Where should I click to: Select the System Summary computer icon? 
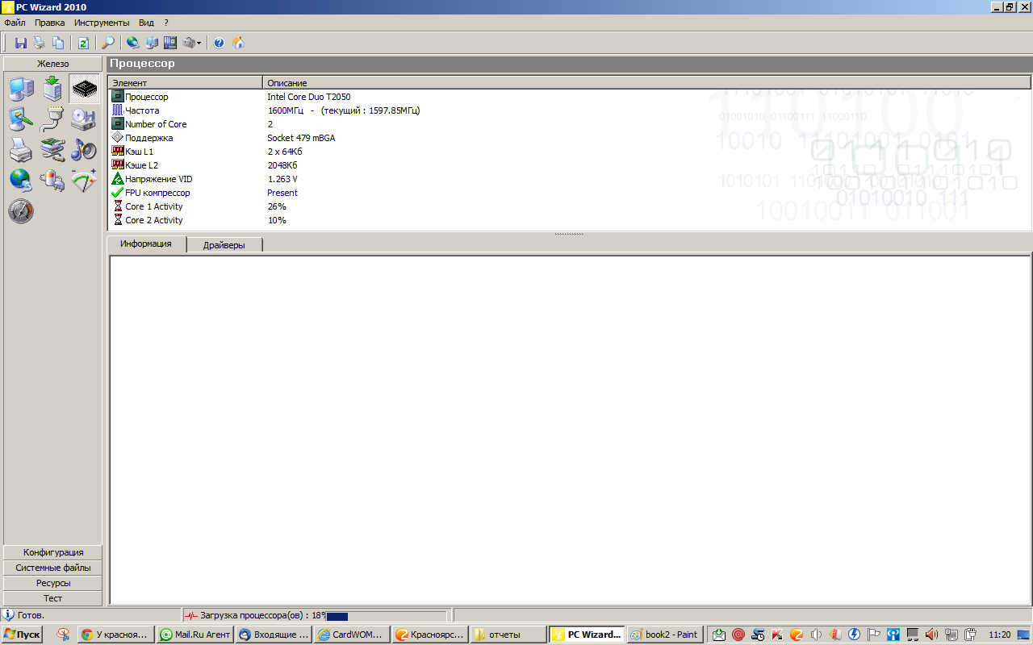coord(21,89)
